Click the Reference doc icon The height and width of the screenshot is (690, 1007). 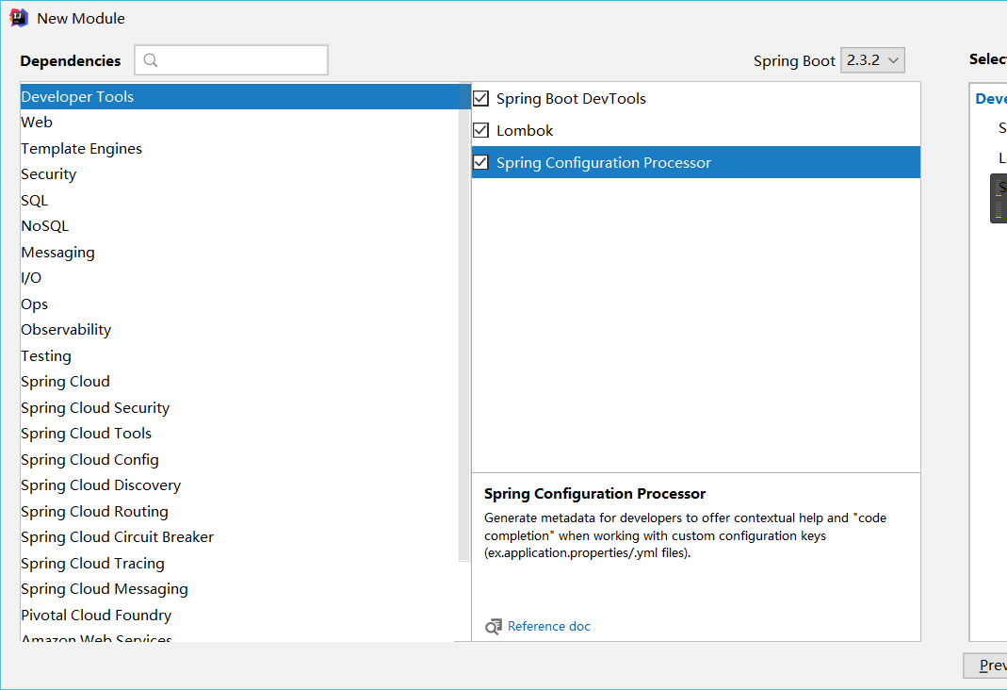click(494, 627)
